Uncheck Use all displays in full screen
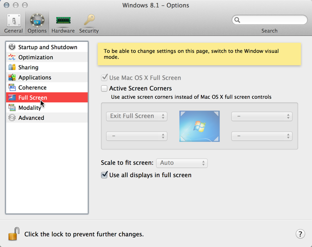This screenshot has width=312, height=247. pyautogui.click(x=104, y=175)
